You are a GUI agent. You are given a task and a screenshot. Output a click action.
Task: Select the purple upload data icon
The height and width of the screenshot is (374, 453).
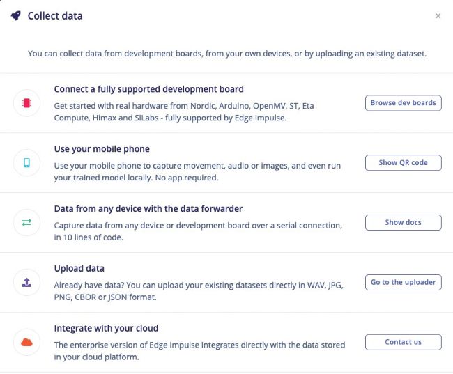pos(26,282)
